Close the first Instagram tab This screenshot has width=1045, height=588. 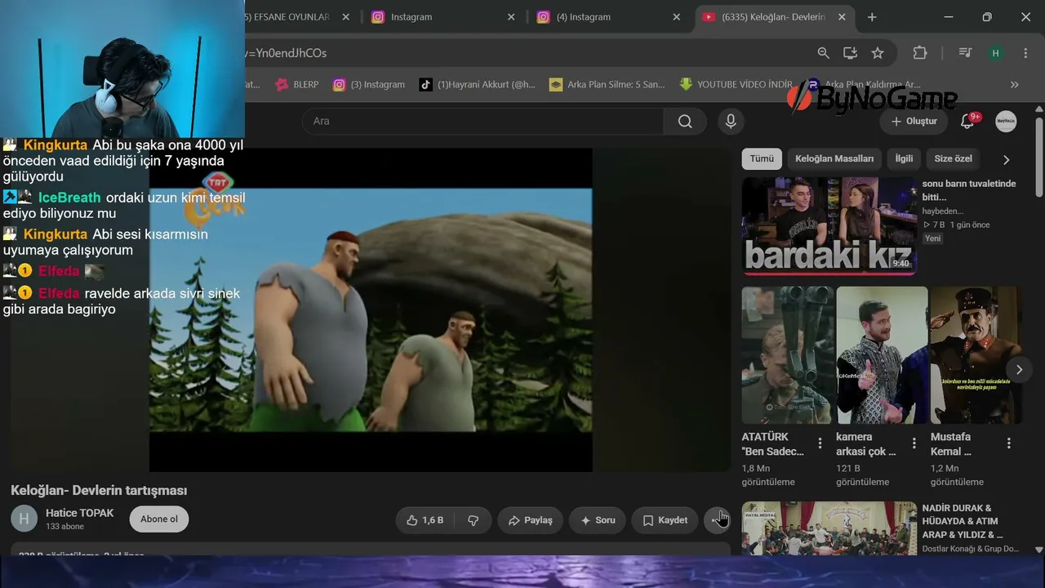point(511,17)
